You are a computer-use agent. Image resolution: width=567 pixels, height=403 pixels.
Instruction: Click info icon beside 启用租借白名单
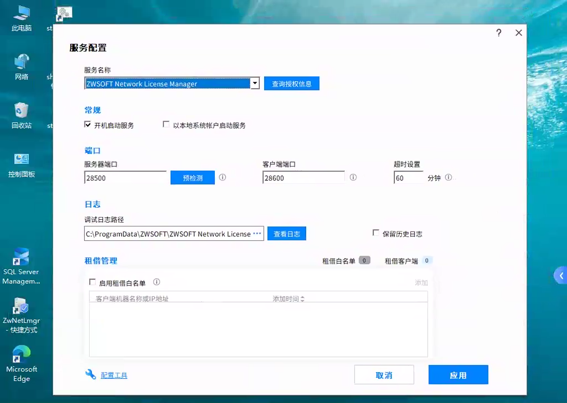[x=156, y=282]
